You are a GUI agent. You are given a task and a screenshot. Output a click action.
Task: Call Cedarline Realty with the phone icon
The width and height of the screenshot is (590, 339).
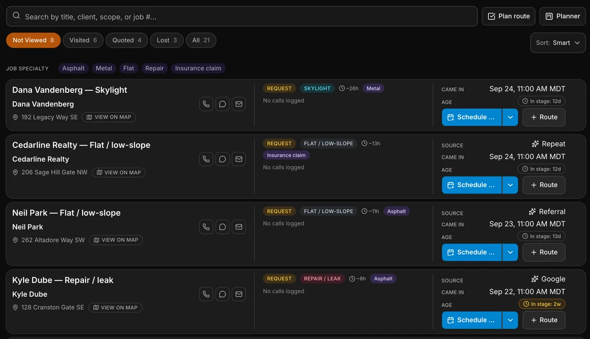point(206,159)
